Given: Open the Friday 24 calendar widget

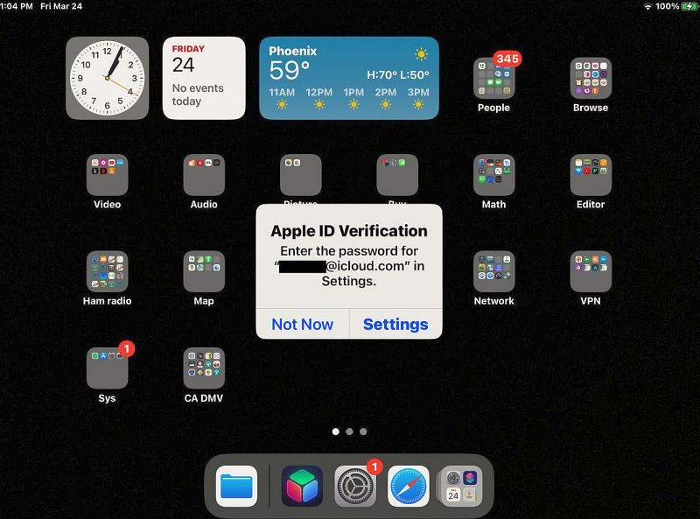Looking at the screenshot, I should 204,78.
